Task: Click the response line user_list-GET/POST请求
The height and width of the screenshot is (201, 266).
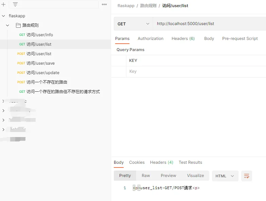Action: pos(166,188)
